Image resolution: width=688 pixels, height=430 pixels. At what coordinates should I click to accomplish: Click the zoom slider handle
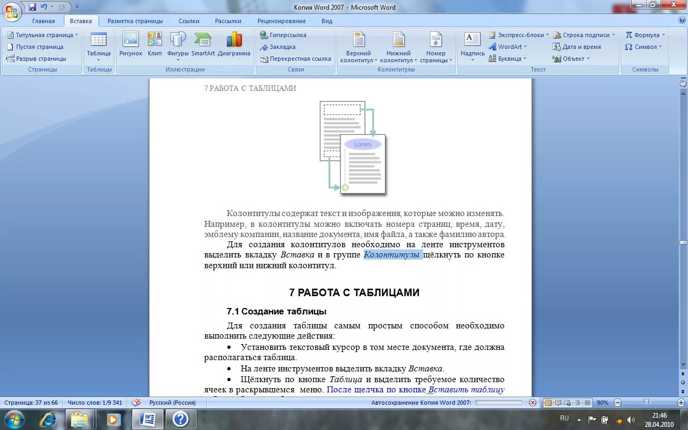point(647,403)
